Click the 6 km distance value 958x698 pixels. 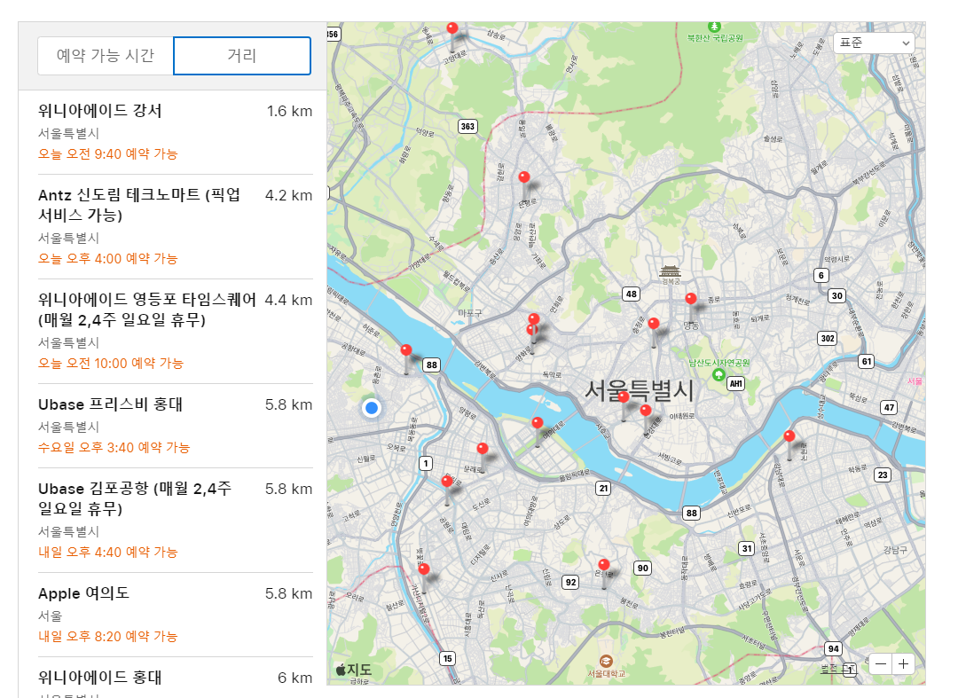coord(295,678)
